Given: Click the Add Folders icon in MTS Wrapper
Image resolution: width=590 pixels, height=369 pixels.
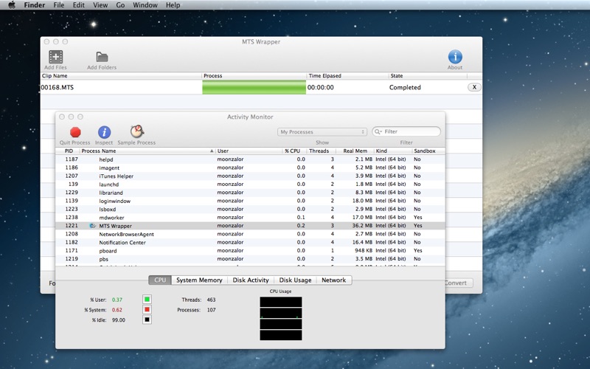Looking at the screenshot, I should tap(102, 57).
